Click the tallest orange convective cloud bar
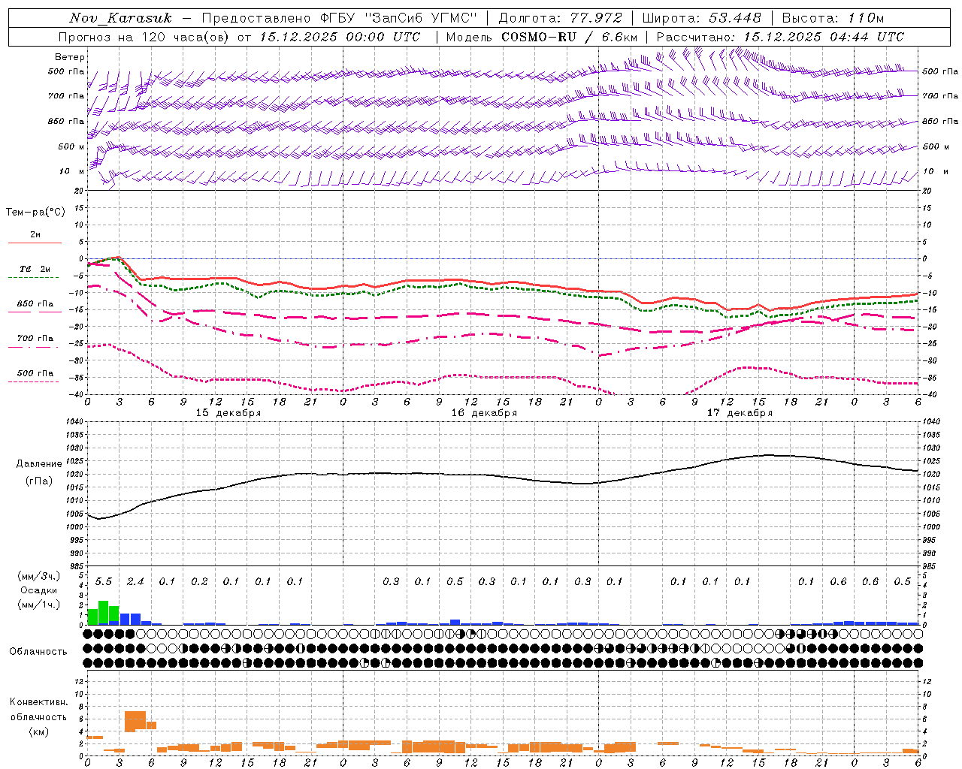This screenshot has height=769, width=962. pos(135,721)
